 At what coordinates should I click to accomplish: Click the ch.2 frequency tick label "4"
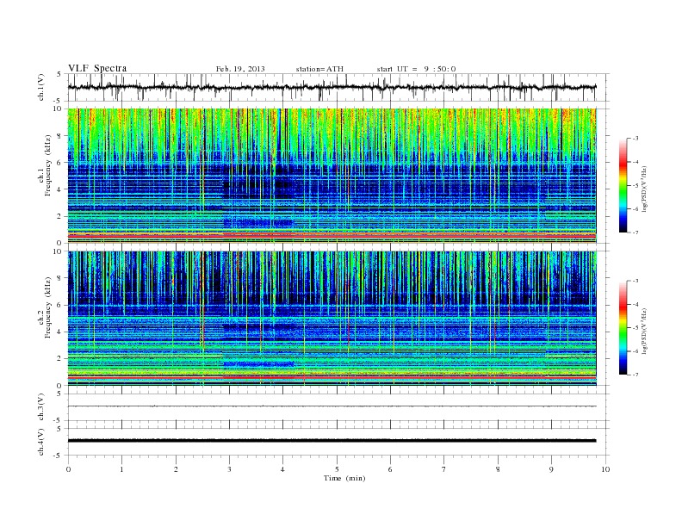pos(59,332)
